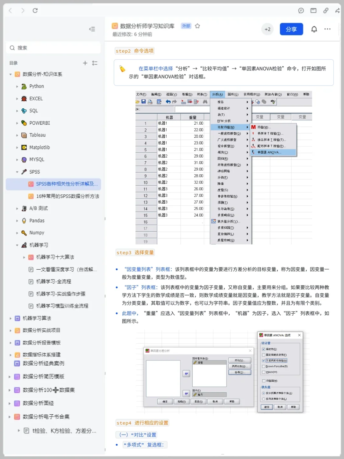Click inside the 搜索 search field
The image size is (344, 459).
(53, 47)
